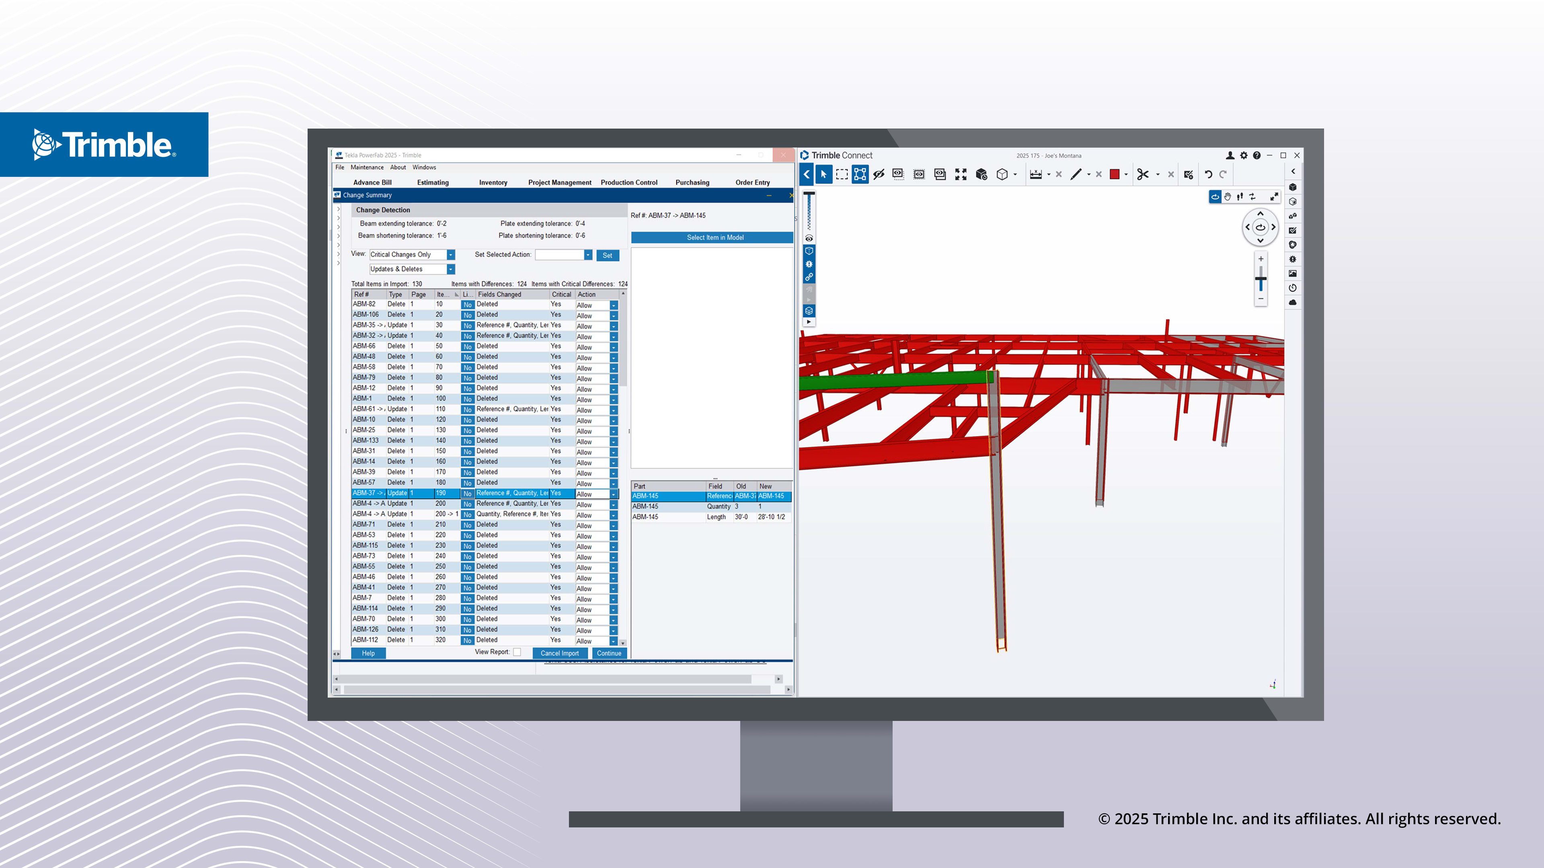The image size is (1544, 868).
Task: Open Trimble Connect settings gear in title bar
Action: click(1244, 155)
